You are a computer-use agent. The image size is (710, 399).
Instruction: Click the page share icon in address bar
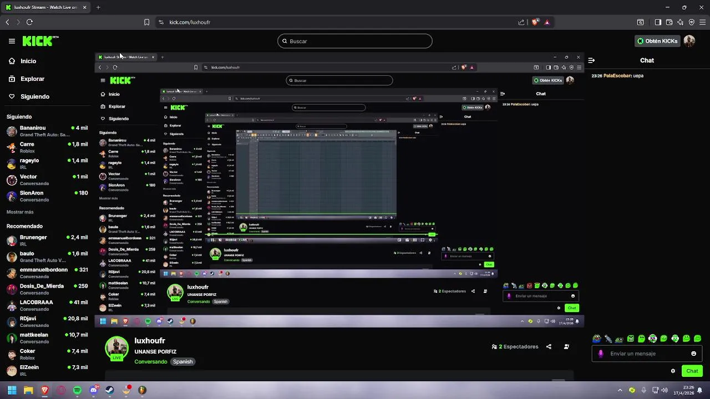point(521,22)
